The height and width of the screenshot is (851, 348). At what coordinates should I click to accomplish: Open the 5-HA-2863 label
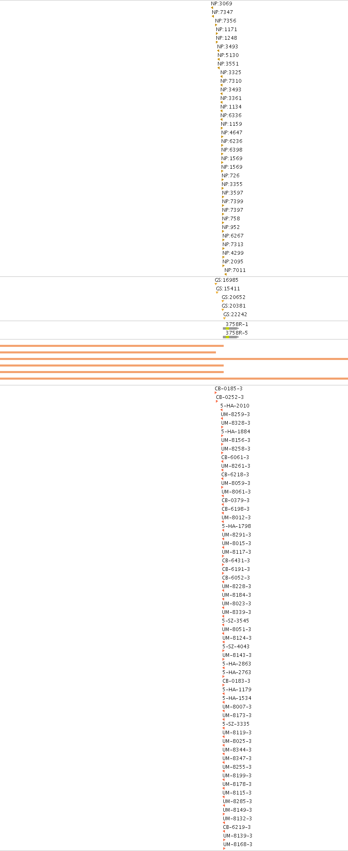237,664
